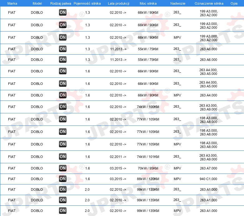Click the ON icon in the 77kW / 105KM MPV row

(x=63, y=144)
